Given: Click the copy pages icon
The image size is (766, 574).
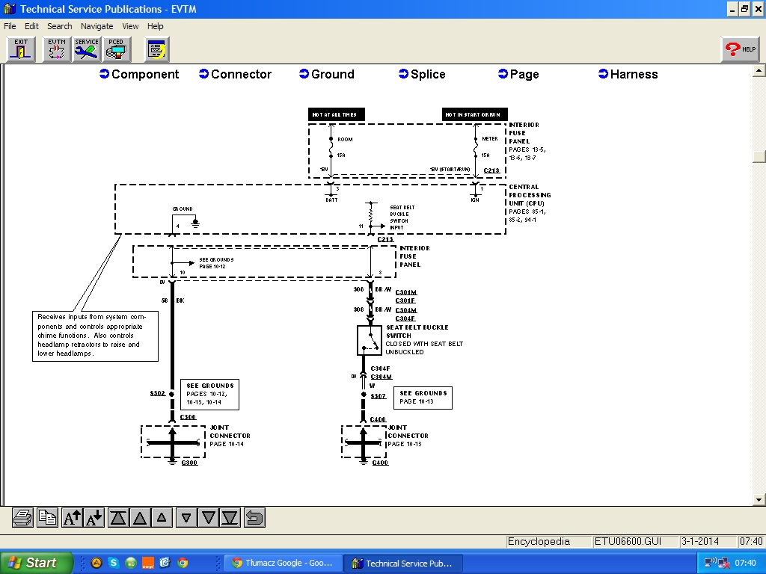Looking at the screenshot, I should (x=47, y=517).
